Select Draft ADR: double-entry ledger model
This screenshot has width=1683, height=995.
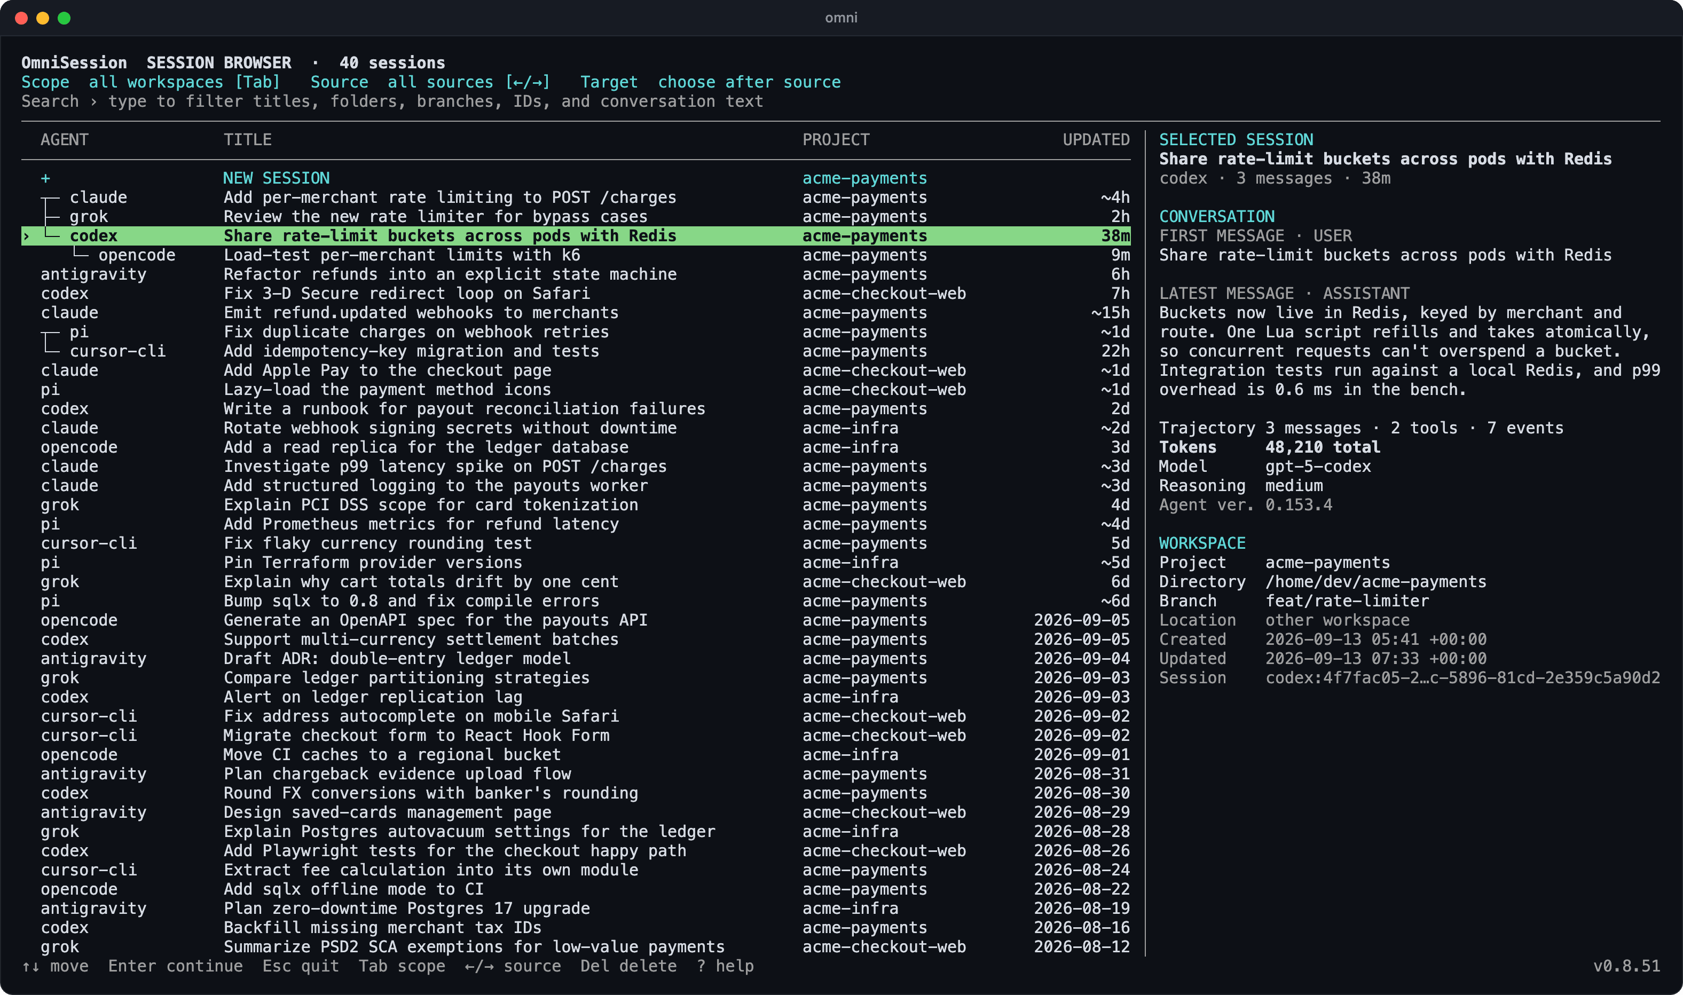pos(576,659)
